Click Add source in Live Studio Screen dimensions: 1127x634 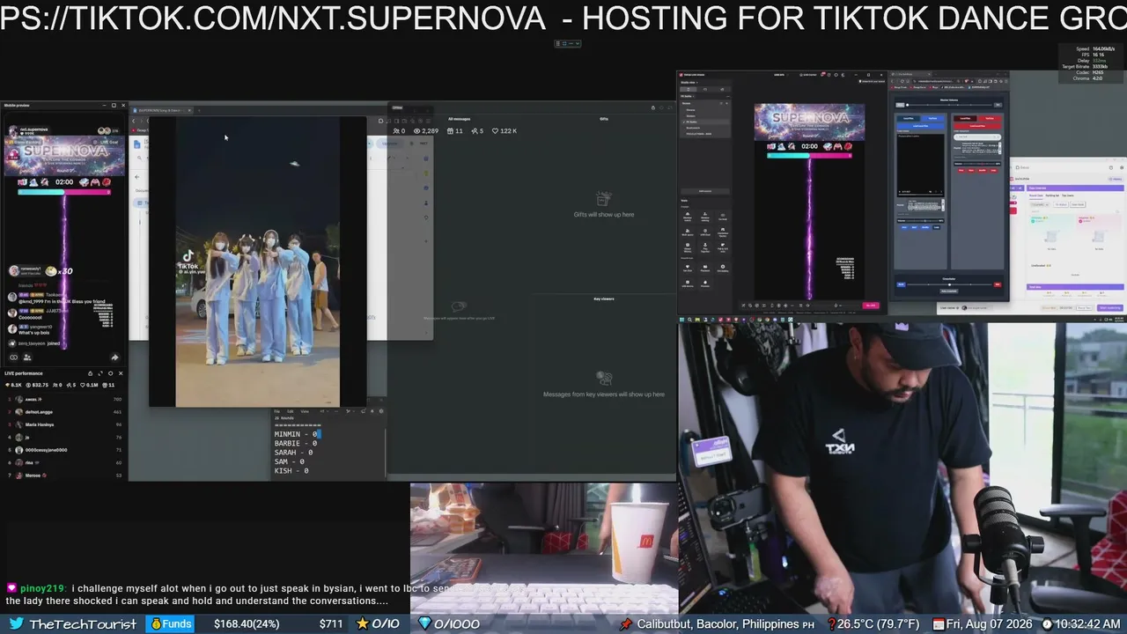(x=705, y=190)
